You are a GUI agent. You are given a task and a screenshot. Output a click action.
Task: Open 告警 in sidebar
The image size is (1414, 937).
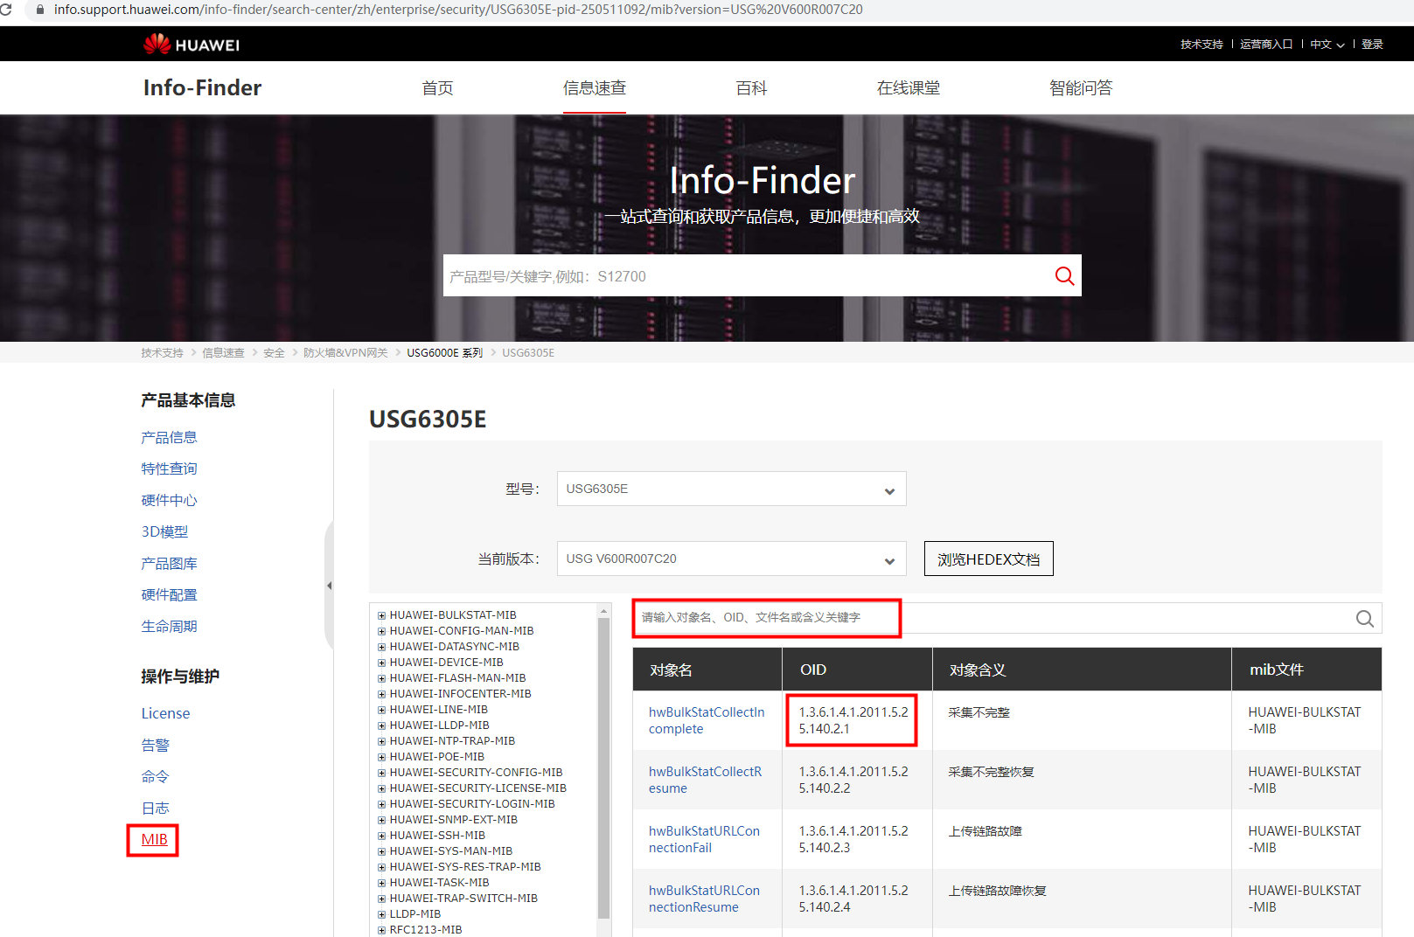point(155,745)
